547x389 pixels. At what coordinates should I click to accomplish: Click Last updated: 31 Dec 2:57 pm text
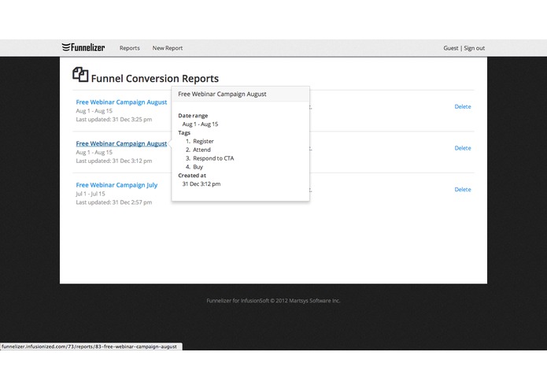tap(114, 202)
